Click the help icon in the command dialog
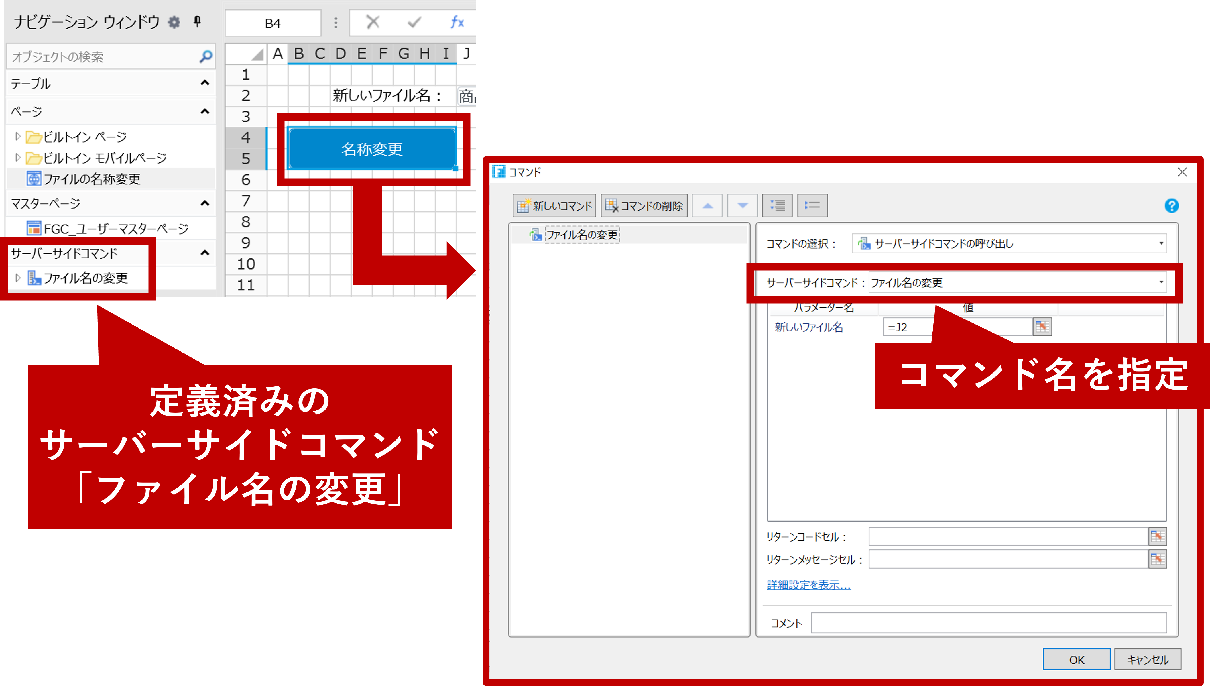The height and width of the screenshot is (686, 1212). click(x=1172, y=206)
